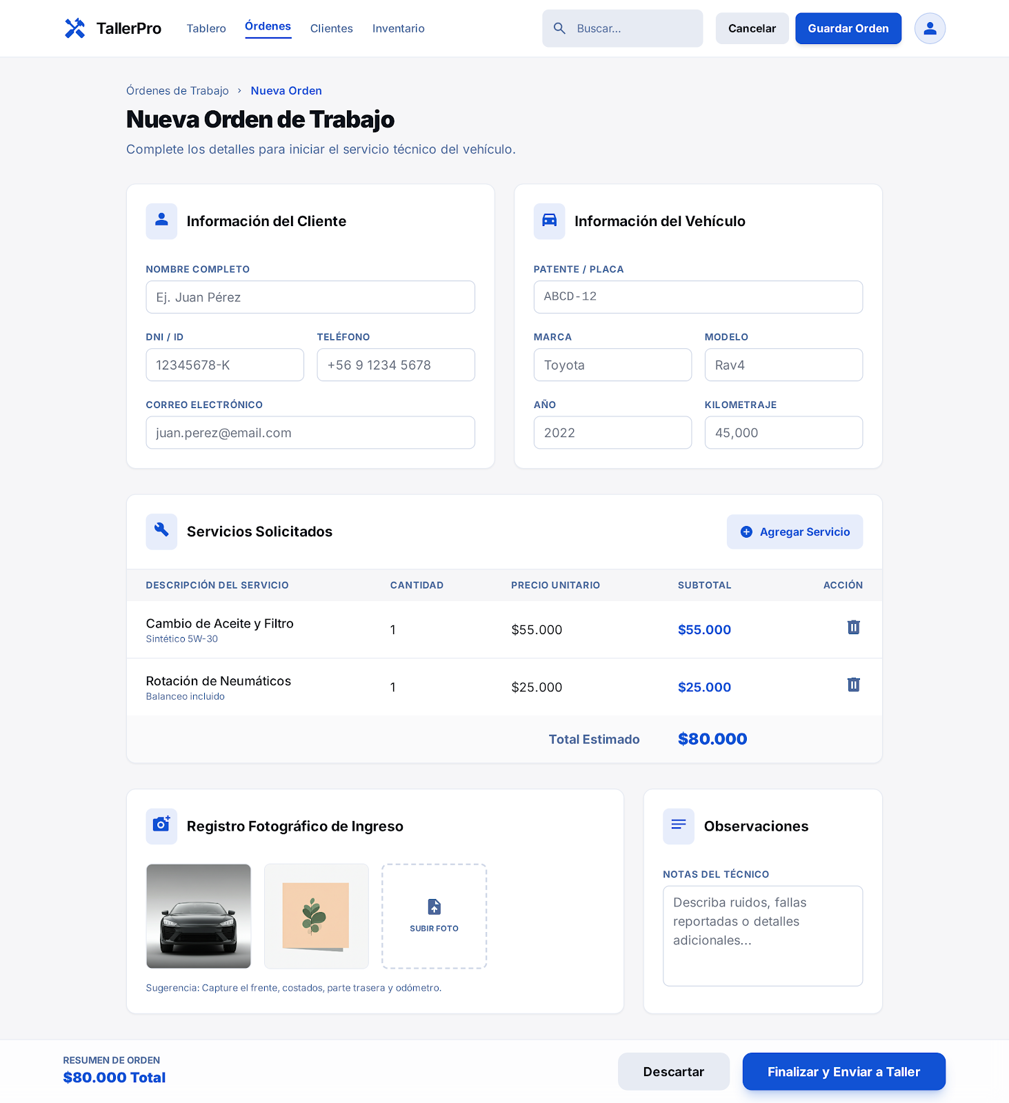The width and height of the screenshot is (1009, 1103).
Task: Click the plus icon on Agregar Servicio
Action: tap(746, 532)
